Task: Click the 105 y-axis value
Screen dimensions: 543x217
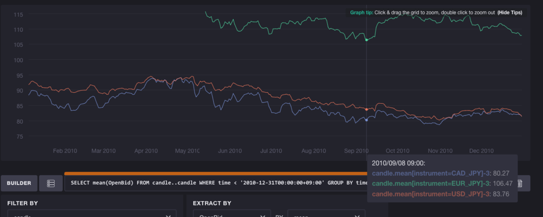Action: pyautogui.click(x=18, y=45)
